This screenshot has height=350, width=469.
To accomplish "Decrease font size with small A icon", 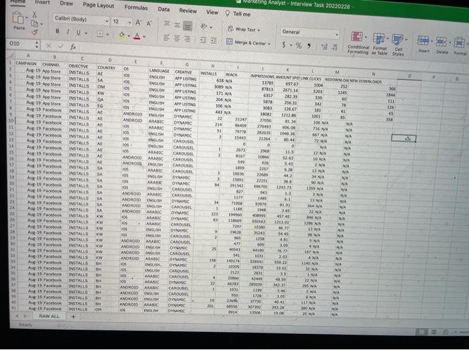I will pos(149,23).
